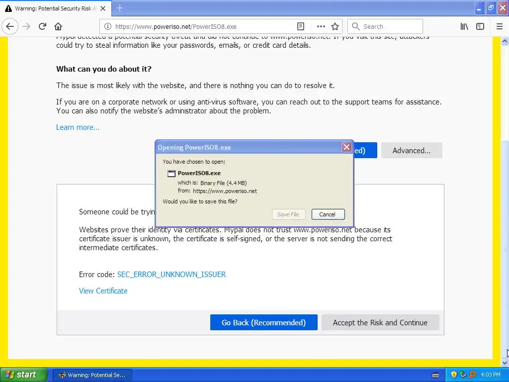Screen dimensions: 509x382
Task: Click Save File in the download dialog
Action: tap(288, 214)
